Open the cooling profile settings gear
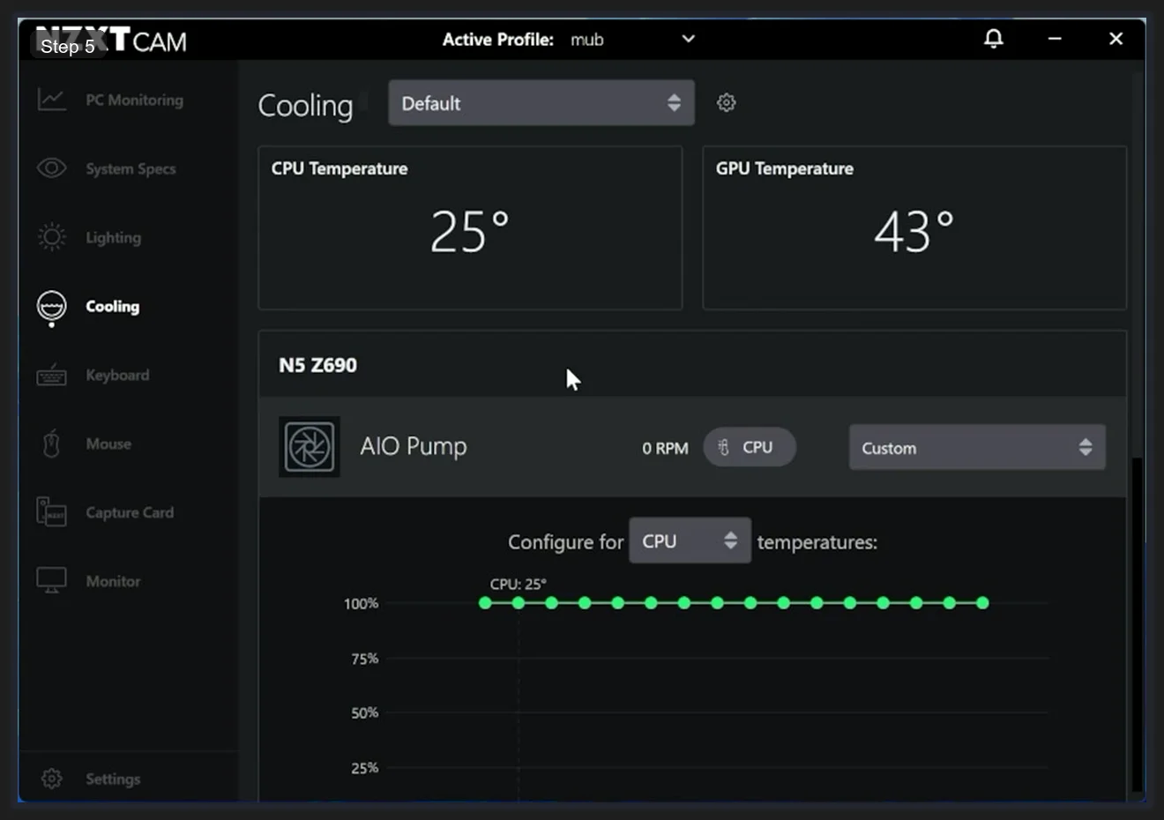The image size is (1164, 820). click(x=726, y=102)
